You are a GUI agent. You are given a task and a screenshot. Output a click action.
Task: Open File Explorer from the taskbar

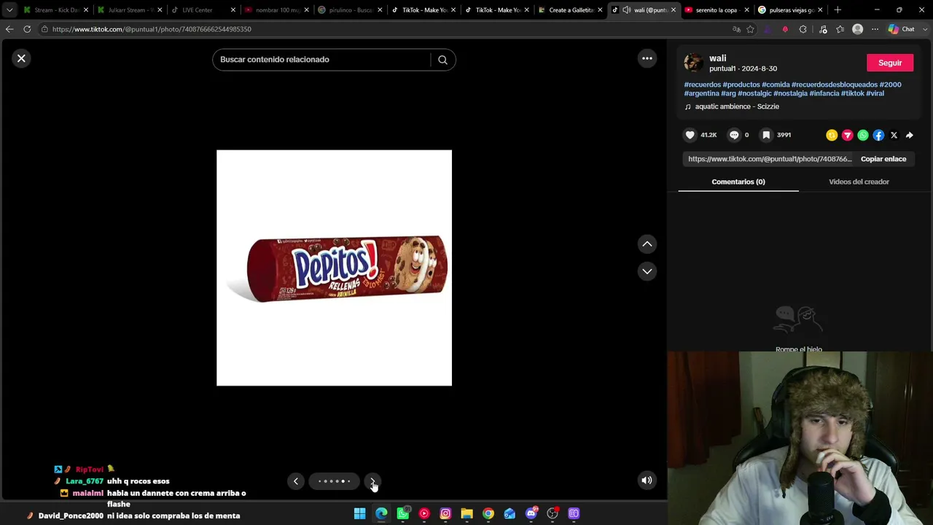click(466, 514)
